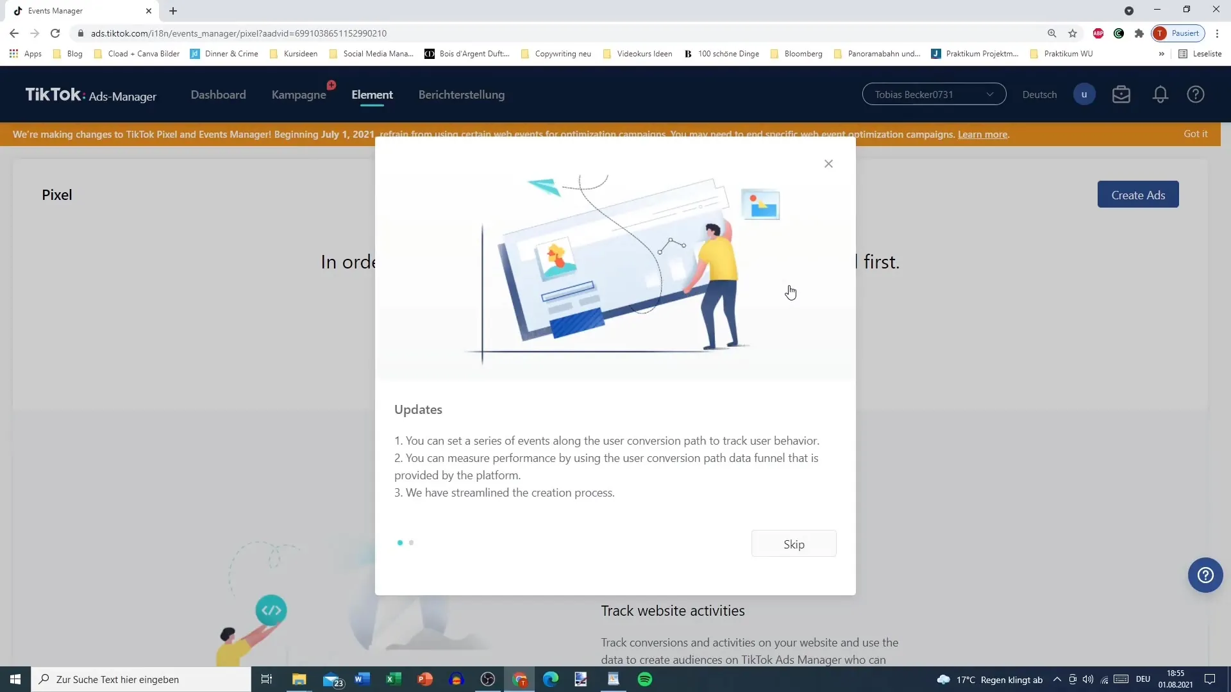
Task: Click the Windows search box
Action: pyautogui.click(x=141, y=679)
